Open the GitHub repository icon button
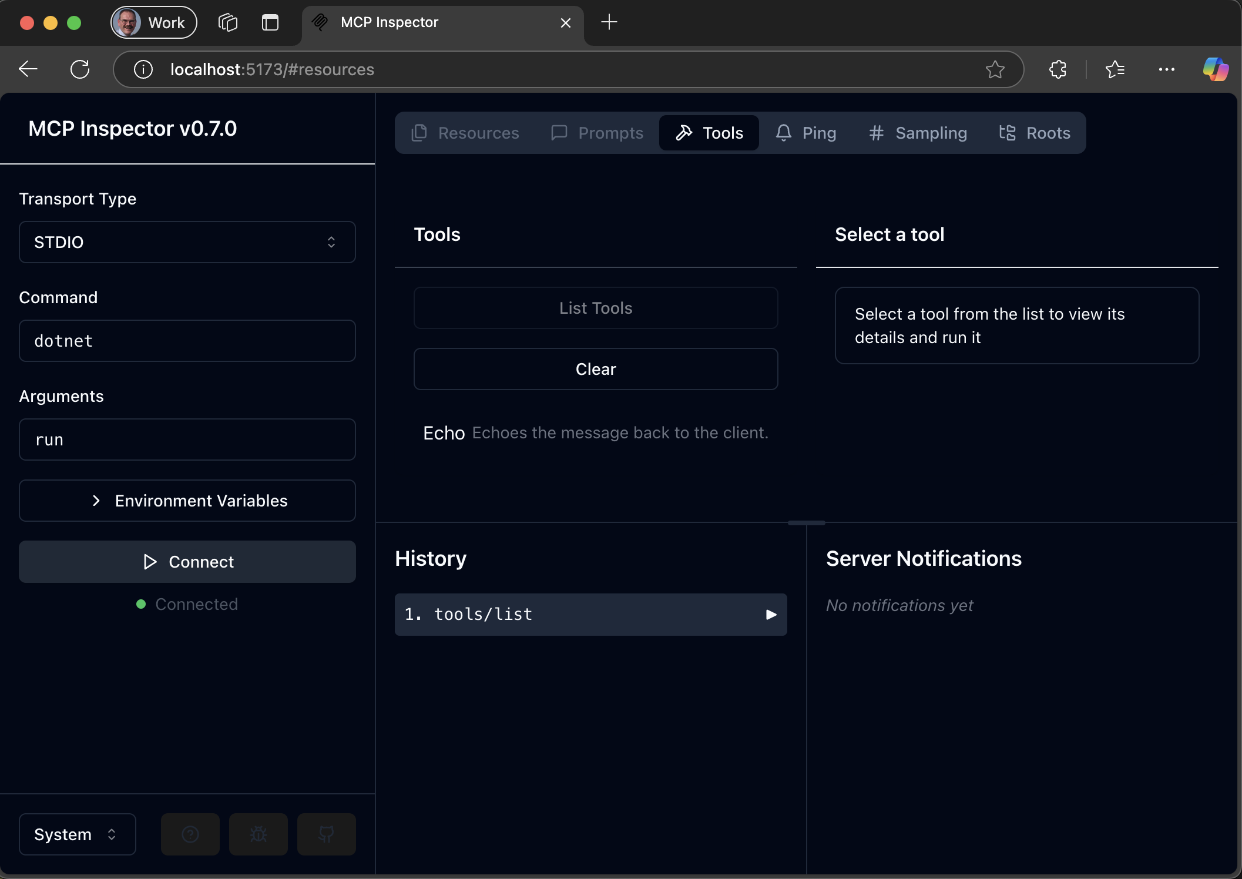Image resolution: width=1242 pixels, height=879 pixels. [327, 834]
